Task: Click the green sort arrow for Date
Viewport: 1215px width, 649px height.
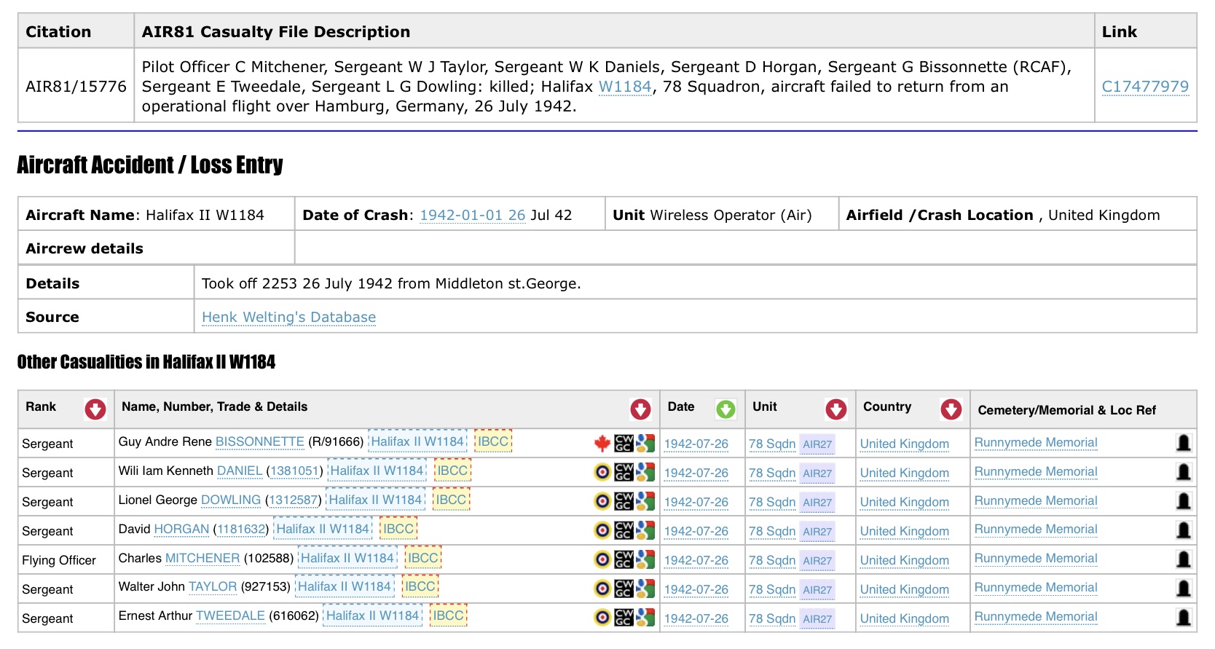Action: pos(726,409)
